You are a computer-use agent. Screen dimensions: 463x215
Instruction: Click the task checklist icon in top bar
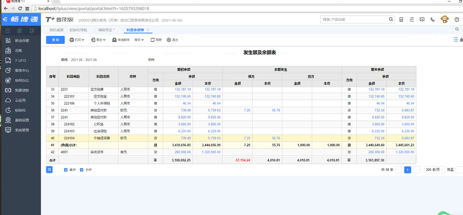[411, 19]
